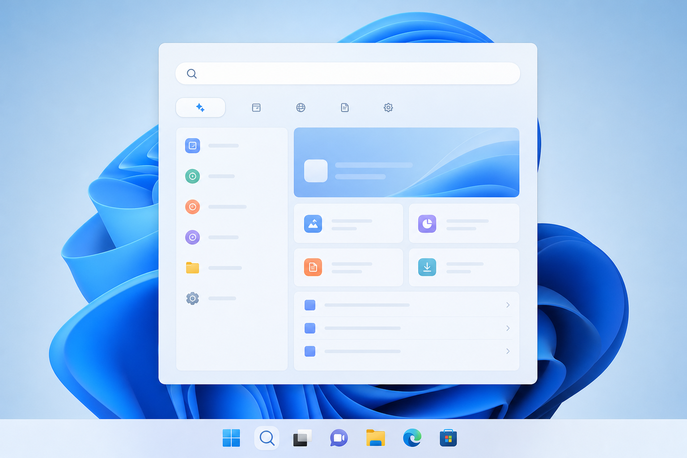Open the blue picture card icon
Viewport: 687px width, 458px height.
(x=313, y=224)
